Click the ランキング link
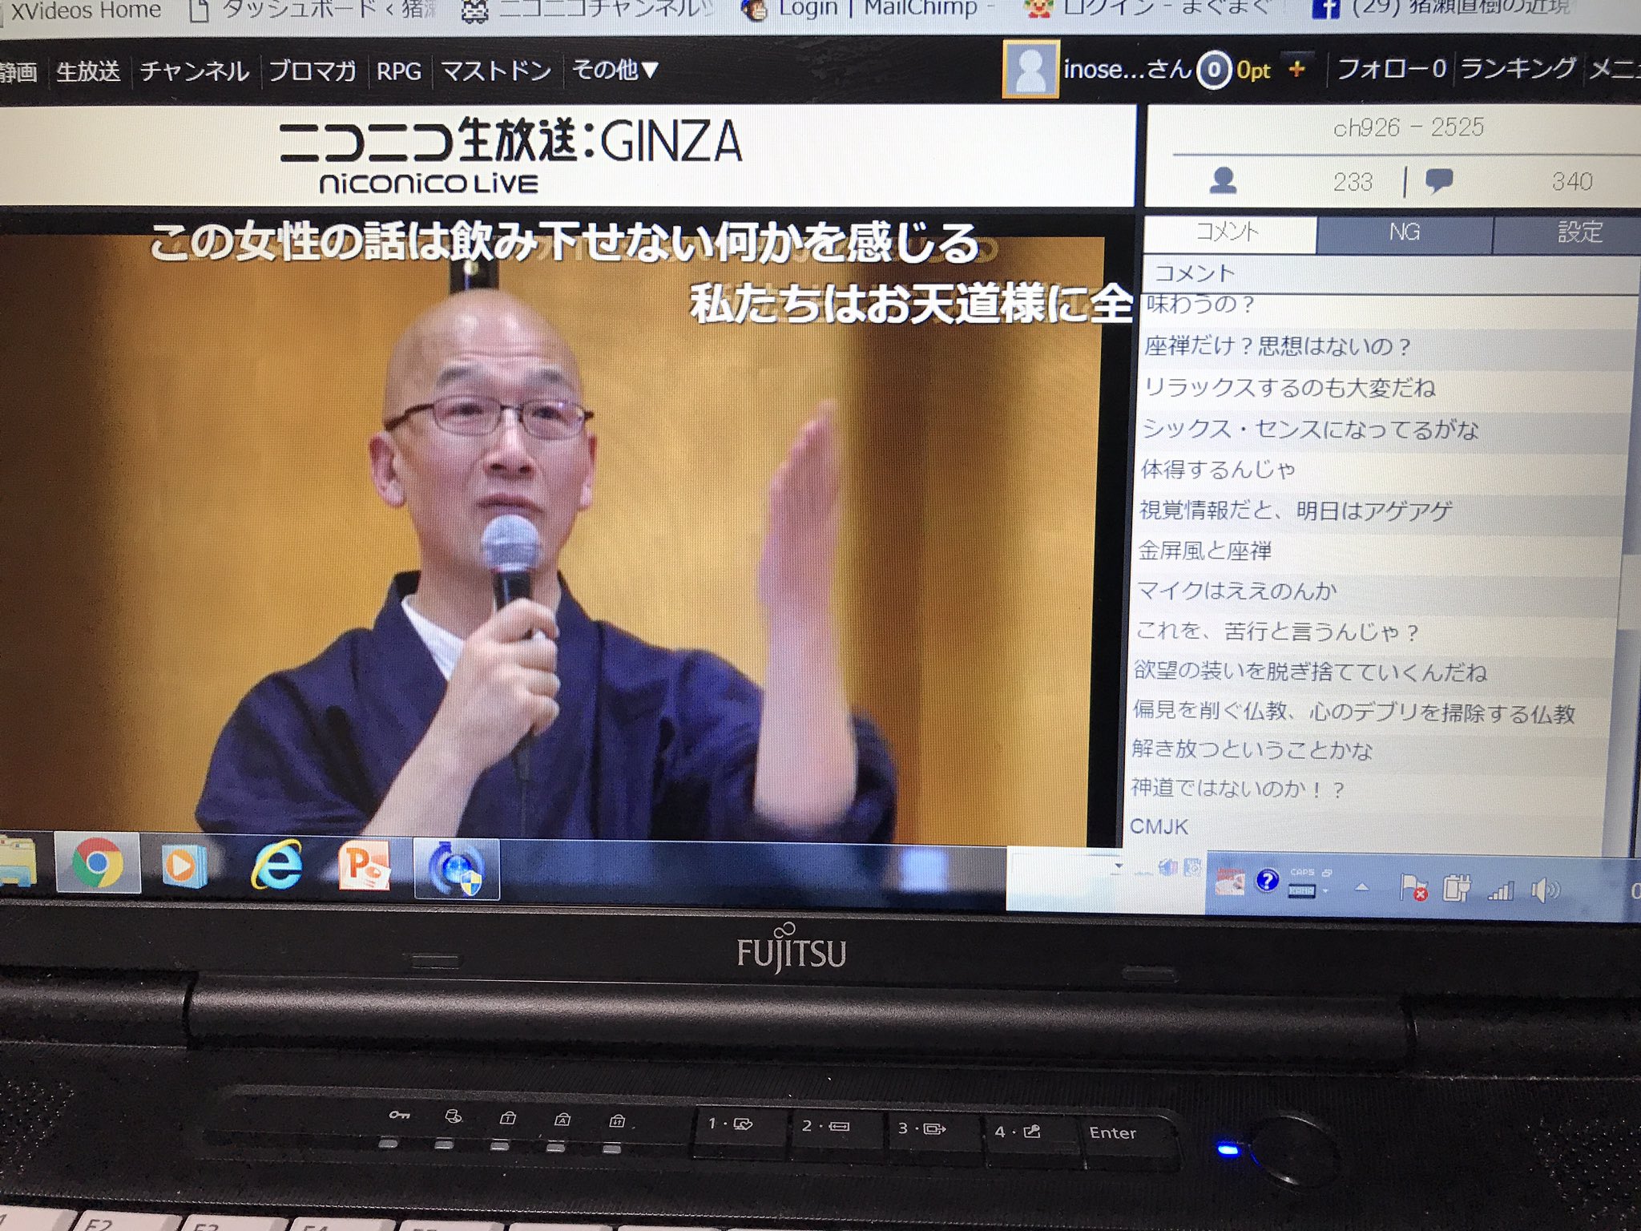1641x1231 pixels. pyautogui.click(x=1517, y=69)
